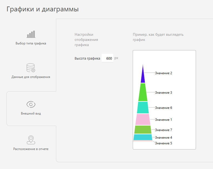Click the 'Значение 6' chart label
This screenshot has height=169, width=213.
164,108
